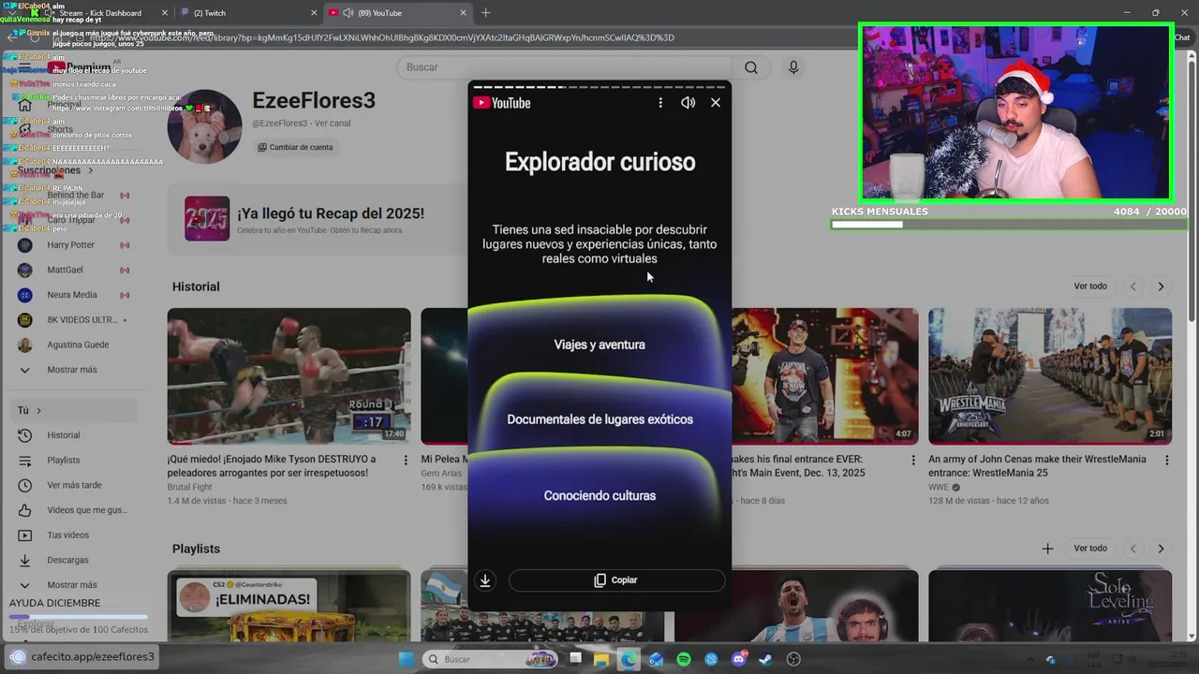
Task: Close the YouTube Recap overlay
Action: (716, 103)
